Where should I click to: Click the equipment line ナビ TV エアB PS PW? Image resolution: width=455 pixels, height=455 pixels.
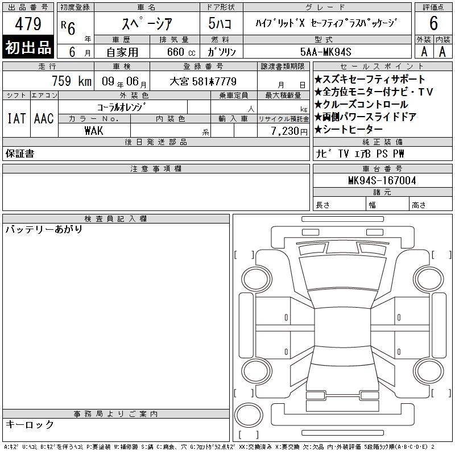(360, 154)
